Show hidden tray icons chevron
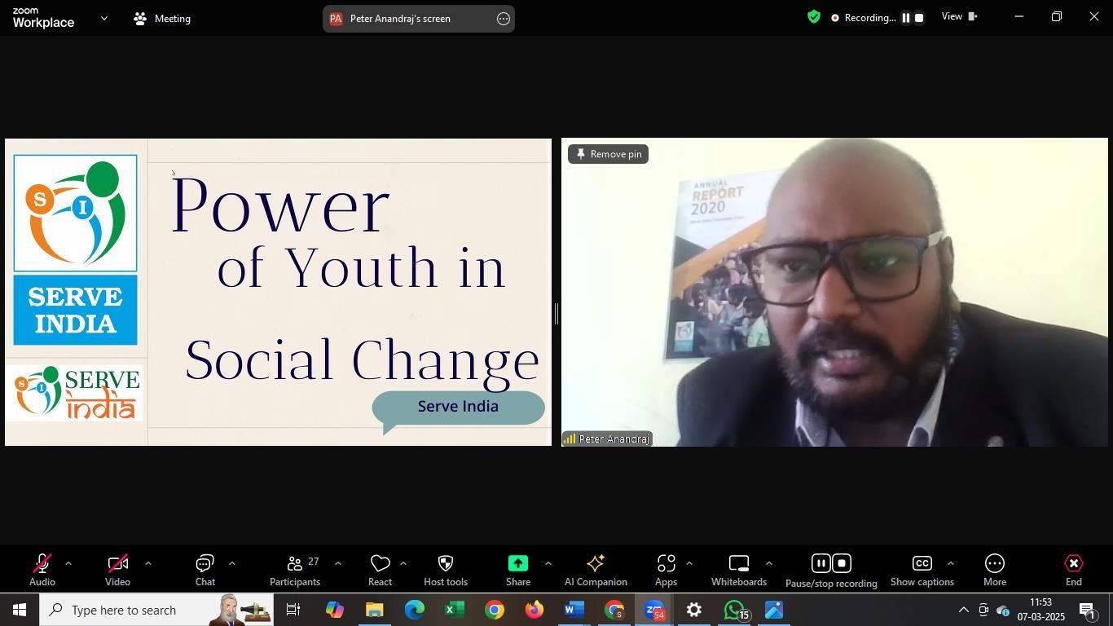This screenshot has height=626, width=1113. 963,610
